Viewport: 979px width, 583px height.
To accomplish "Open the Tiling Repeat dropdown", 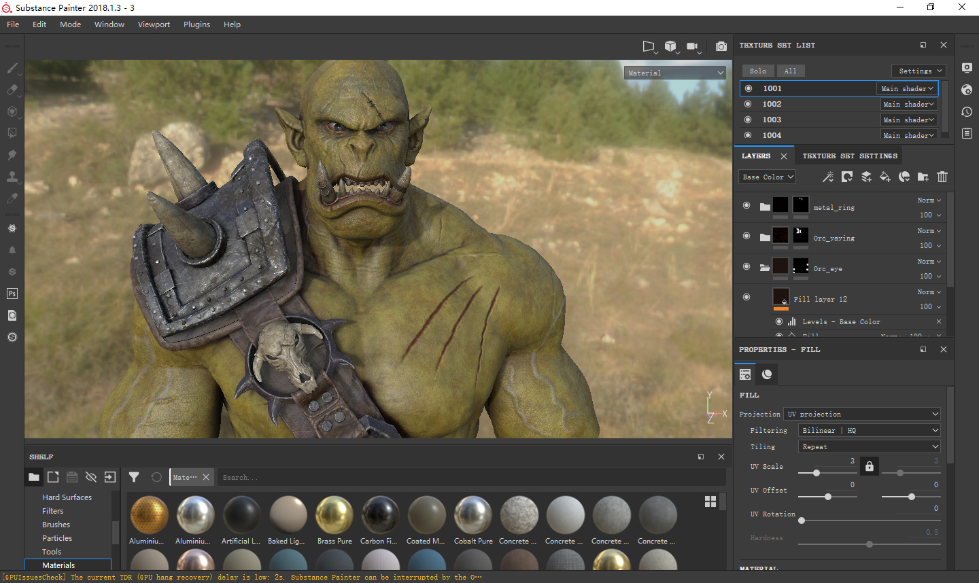I will tap(870, 446).
